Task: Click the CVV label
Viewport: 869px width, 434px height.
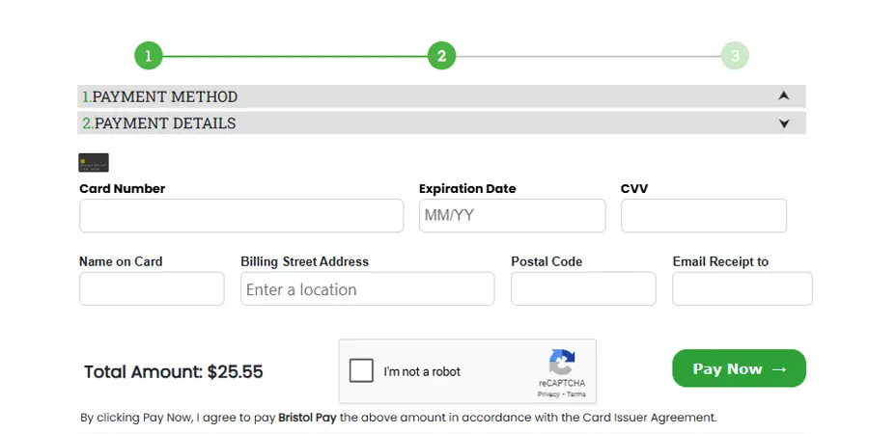Action: pyautogui.click(x=634, y=189)
